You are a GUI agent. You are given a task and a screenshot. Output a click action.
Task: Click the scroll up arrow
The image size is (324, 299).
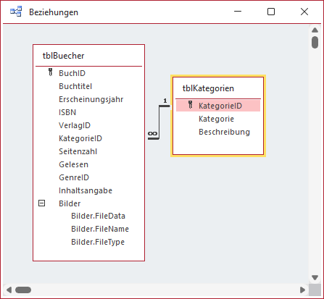[x=315, y=30]
